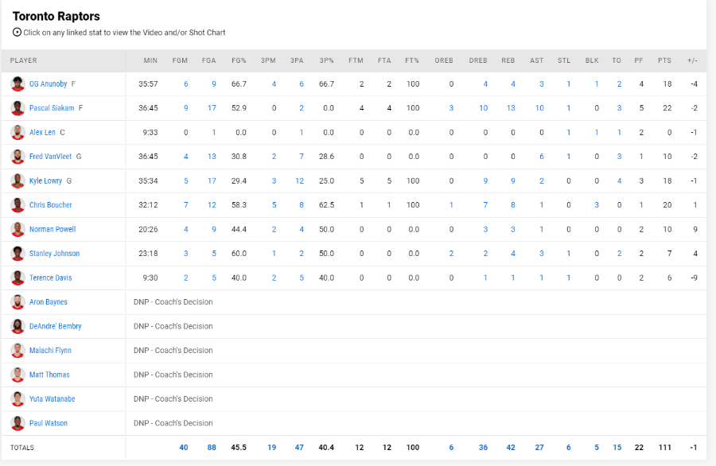View Pascal Siakam's 17 field goal attempts
716x466 pixels.
coord(212,108)
